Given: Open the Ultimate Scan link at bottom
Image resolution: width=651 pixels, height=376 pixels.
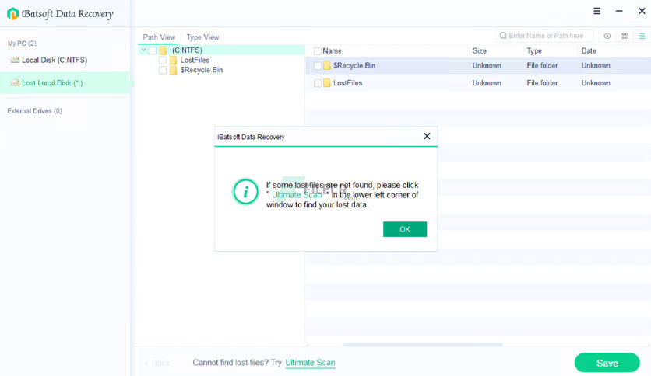Looking at the screenshot, I should coord(310,363).
